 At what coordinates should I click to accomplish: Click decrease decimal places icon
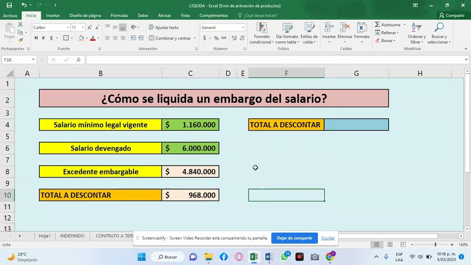pyautogui.click(x=241, y=38)
